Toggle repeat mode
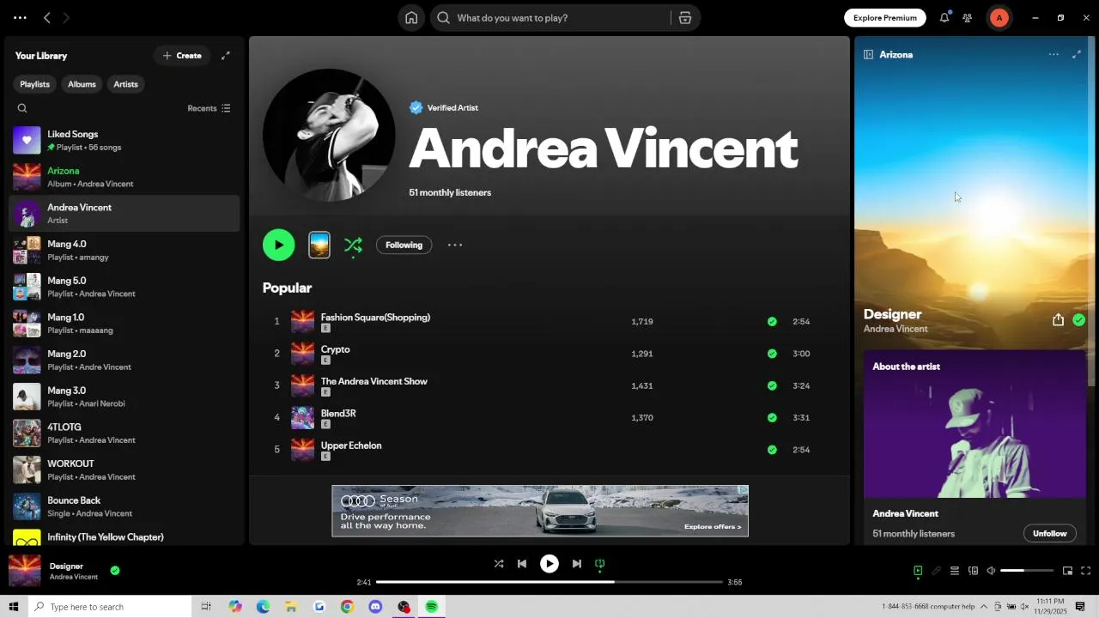This screenshot has height=618, width=1099. [600, 564]
